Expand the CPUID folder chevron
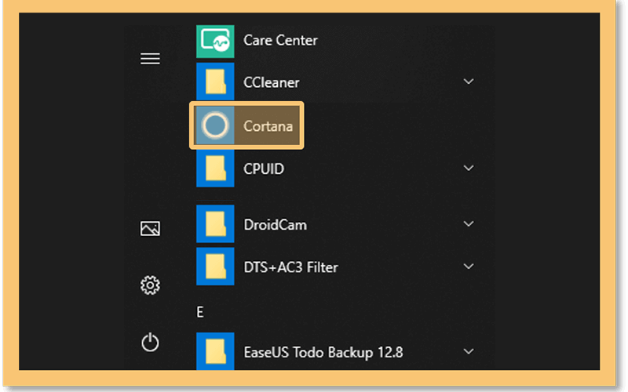The width and height of the screenshot is (628, 392). [469, 168]
